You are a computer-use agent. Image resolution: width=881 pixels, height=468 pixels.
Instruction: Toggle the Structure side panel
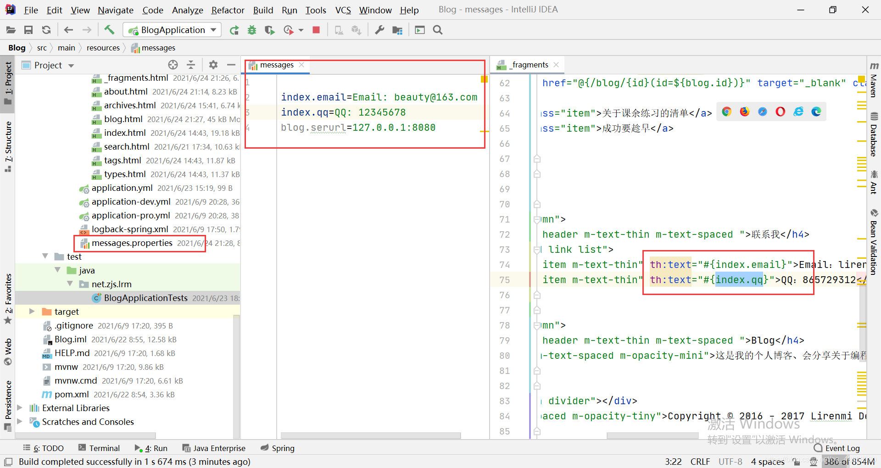(8, 145)
